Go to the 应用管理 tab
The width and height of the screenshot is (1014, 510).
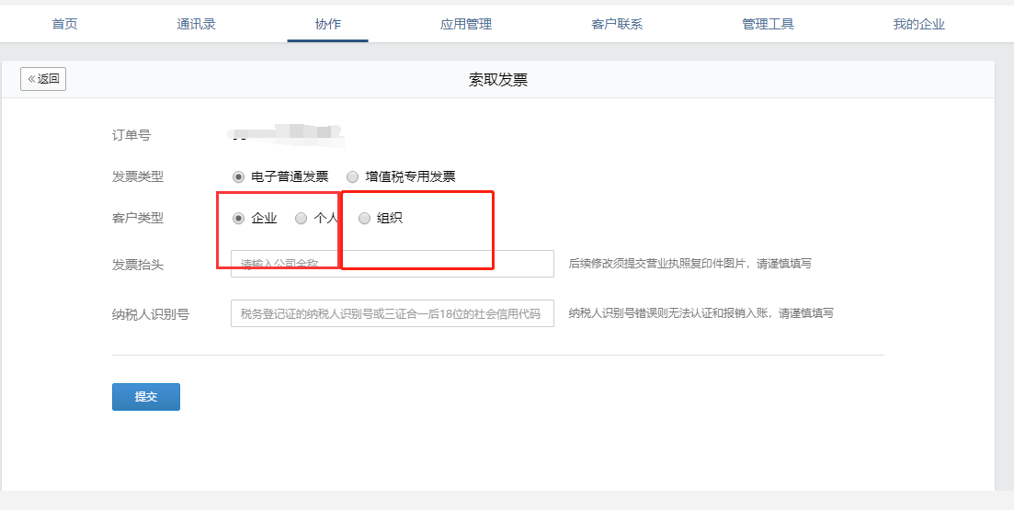pos(466,24)
